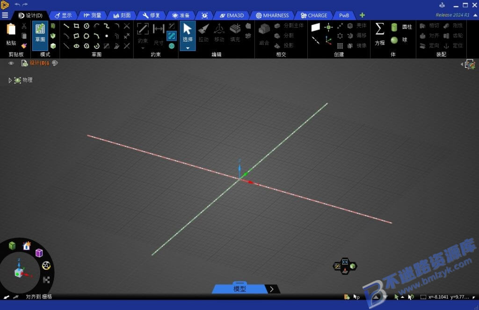Image resolution: width=479 pixels, height=310 pixels.
Task: Toggle the auto-constraint icon above the highlighted one
Action: tap(172, 26)
